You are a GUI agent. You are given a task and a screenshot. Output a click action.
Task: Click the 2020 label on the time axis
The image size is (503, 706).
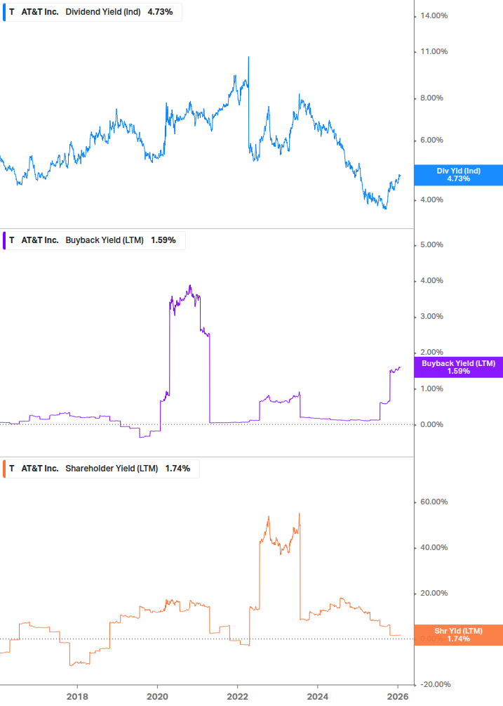click(157, 697)
